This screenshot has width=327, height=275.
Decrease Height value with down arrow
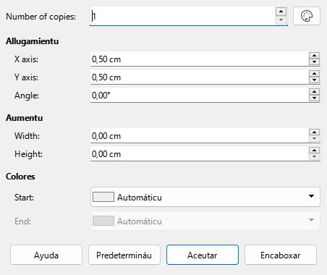pos(314,156)
